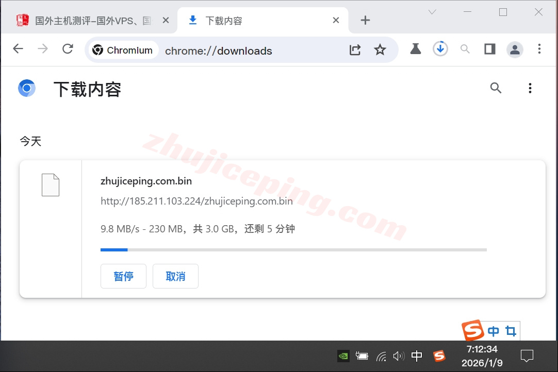Pause download with the 暂停 button
558x372 pixels.
click(x=123, y=276)
